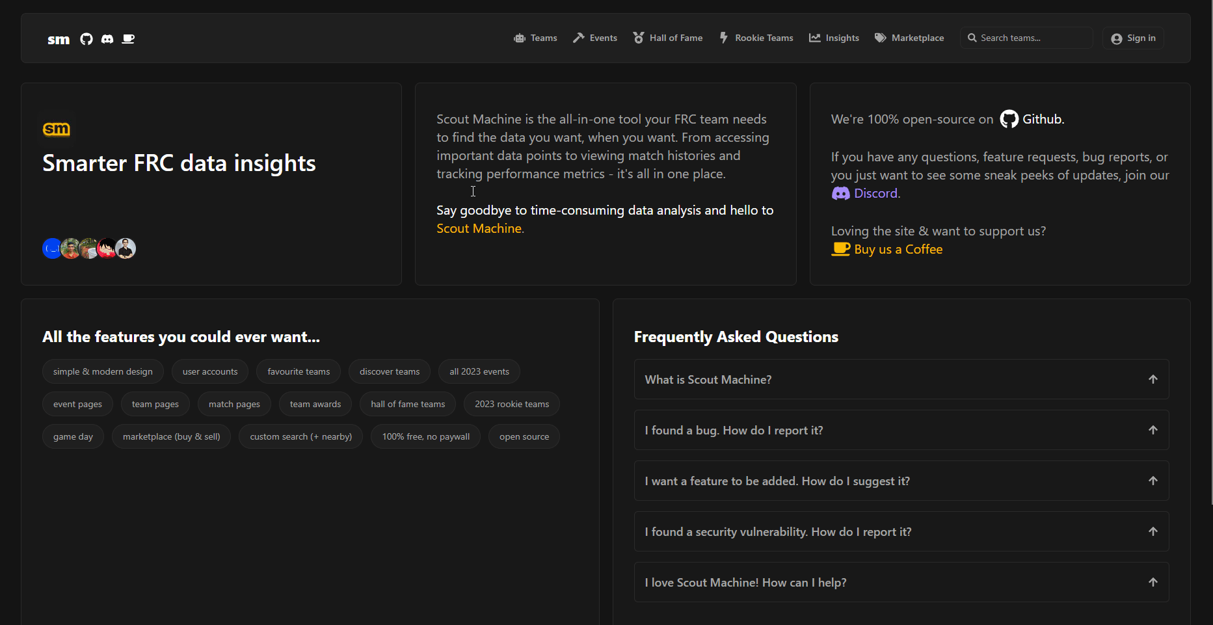This screenshot has width=1213, height=625.
Task: Click arrow icon on security vulnerability row
Action: tap(1153, 531)
